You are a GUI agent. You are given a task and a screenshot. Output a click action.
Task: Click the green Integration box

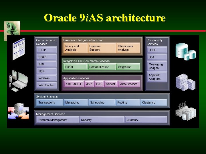tap(128, 67)
